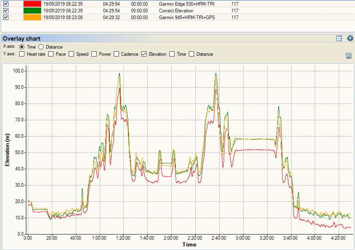355x250 pixels.
Task: Click the 100.0 elevation tick label
Action: coord(18,71)
